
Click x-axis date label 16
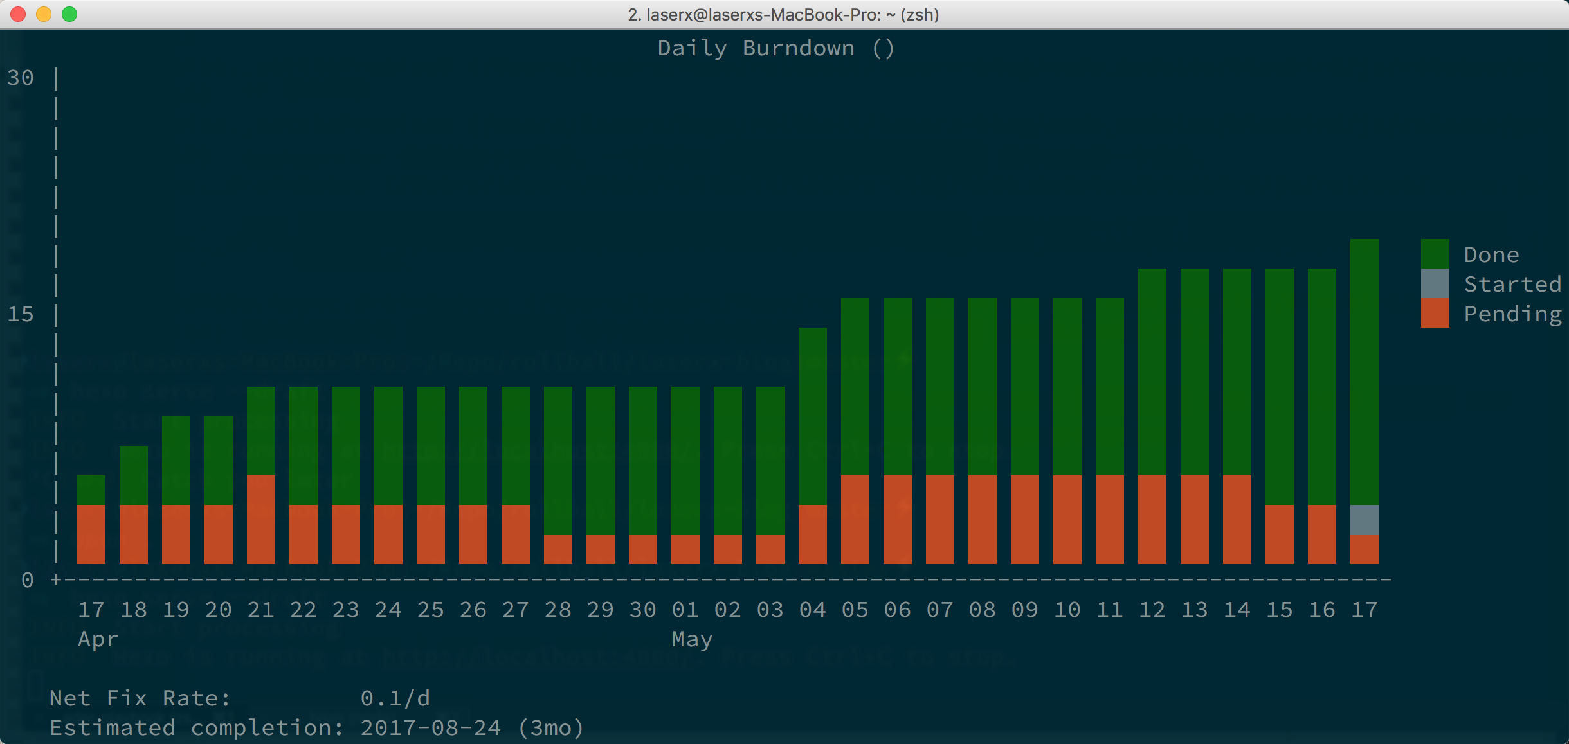[x=1322, y=610]
